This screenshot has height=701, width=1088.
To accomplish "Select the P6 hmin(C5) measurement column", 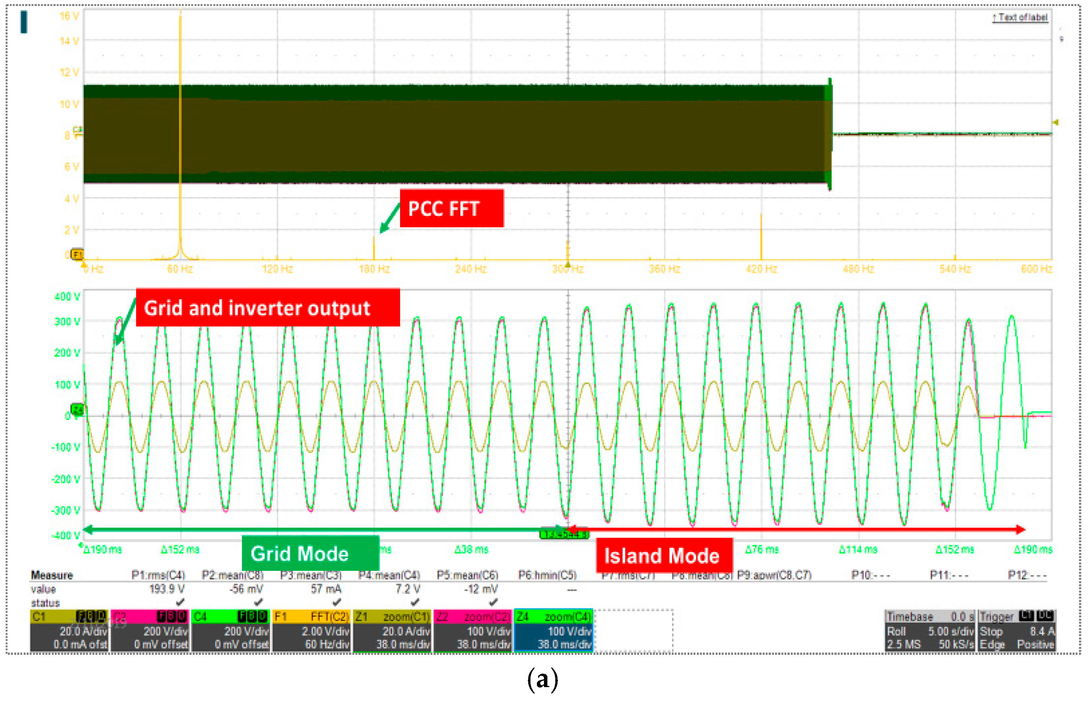I will [547, 575].
